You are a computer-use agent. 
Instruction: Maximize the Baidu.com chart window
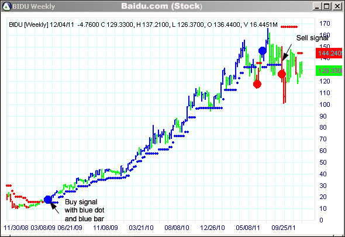pos(327,6)
